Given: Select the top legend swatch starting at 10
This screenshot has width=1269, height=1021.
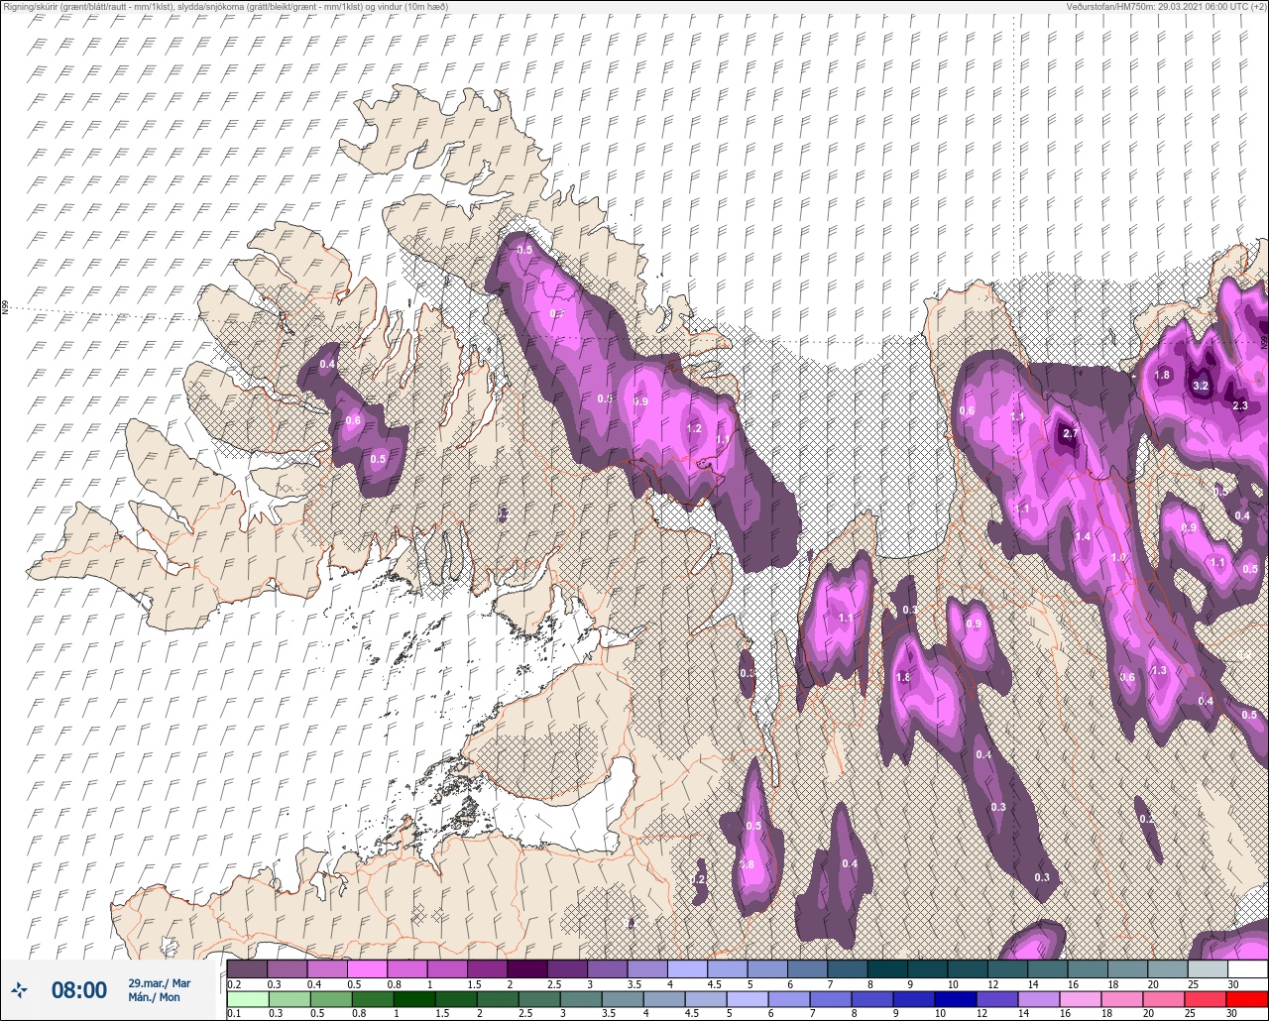Looking at the screenshot, I should pos(968,968).
